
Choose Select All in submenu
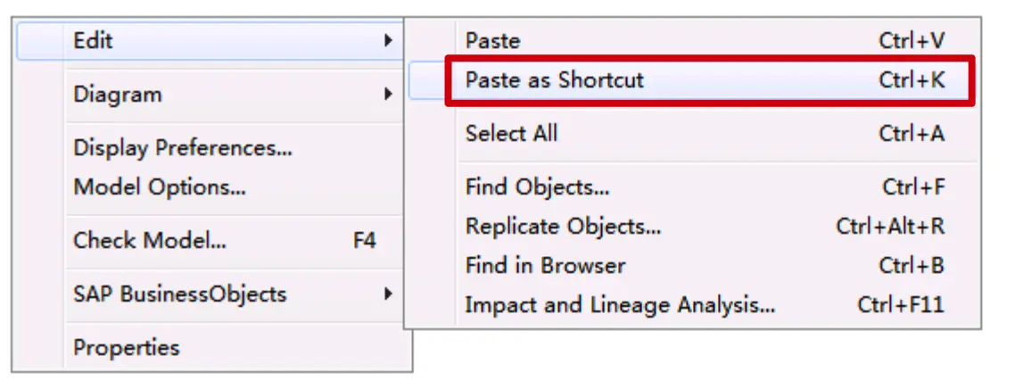coord(692,134)
